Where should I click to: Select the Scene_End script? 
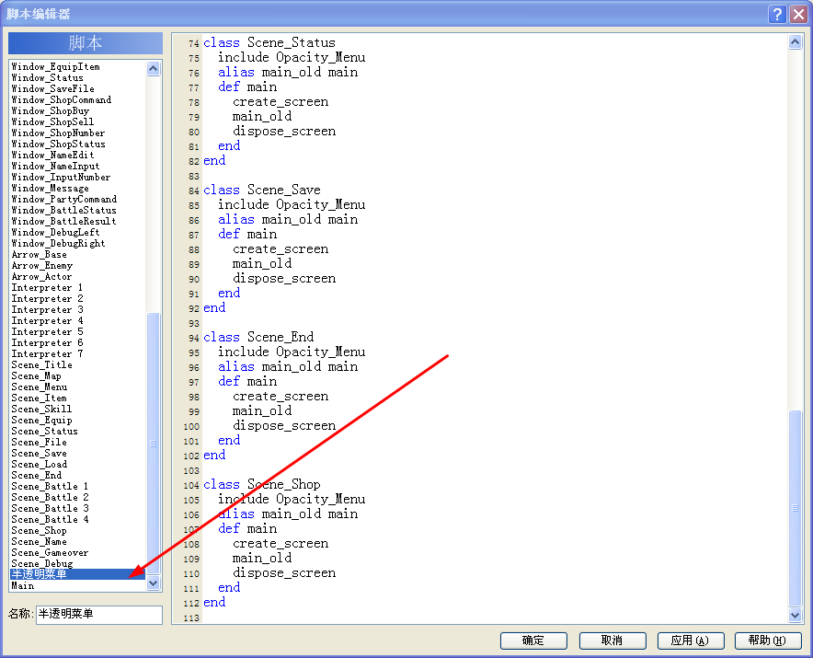click(x=78, y=476)
